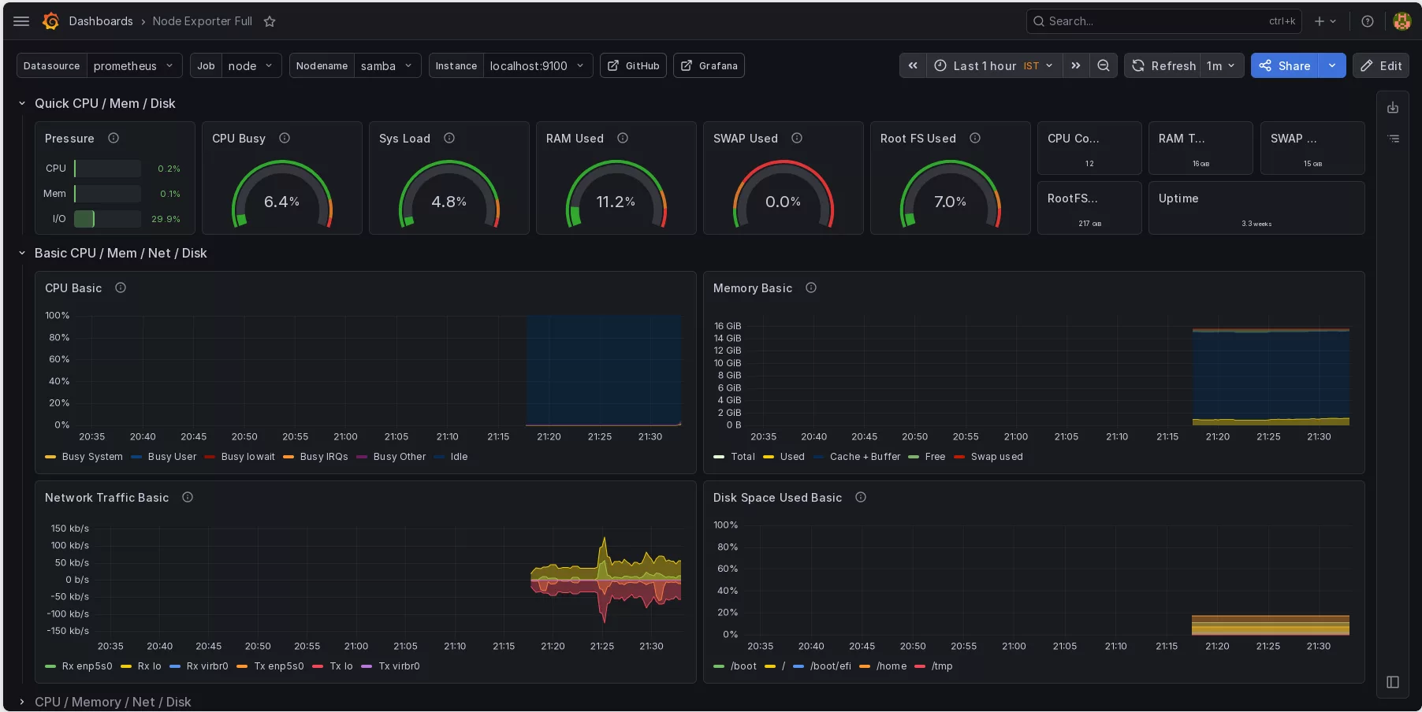The image size is (1422, 712).
Task: Click info icon on Disk Space Used Basic
Action: click(861, 497)
